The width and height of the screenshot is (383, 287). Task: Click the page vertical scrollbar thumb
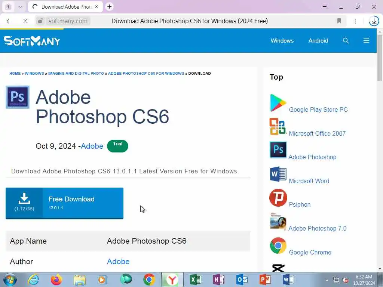pyautogui.click(x=380, y=58)
